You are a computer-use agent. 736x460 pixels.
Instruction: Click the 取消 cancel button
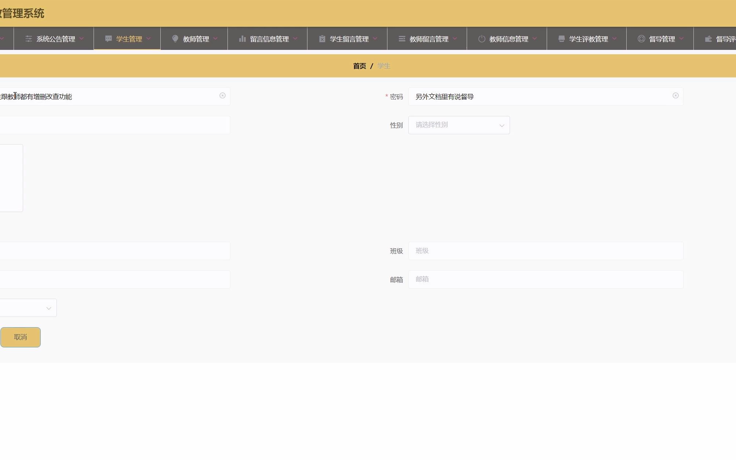pos(21,337)
